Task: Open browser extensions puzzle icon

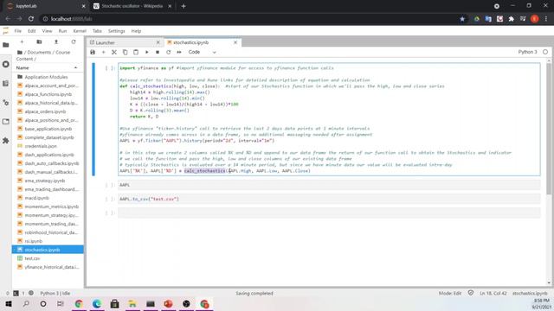Action: coord(511,19)
